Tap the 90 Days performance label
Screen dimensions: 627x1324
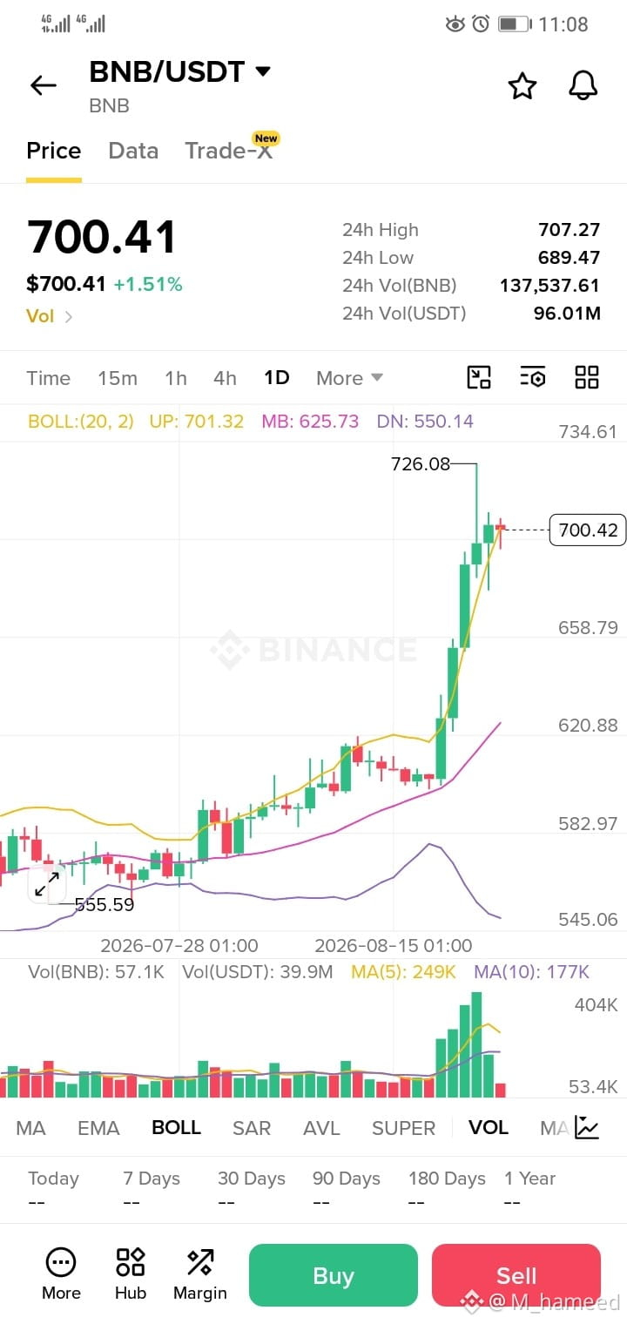pos(347,1179)
